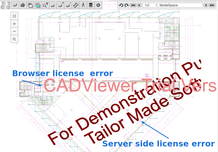218x152 pixels.
Task: Click the next file arrow icon
Action: point(8,5)
